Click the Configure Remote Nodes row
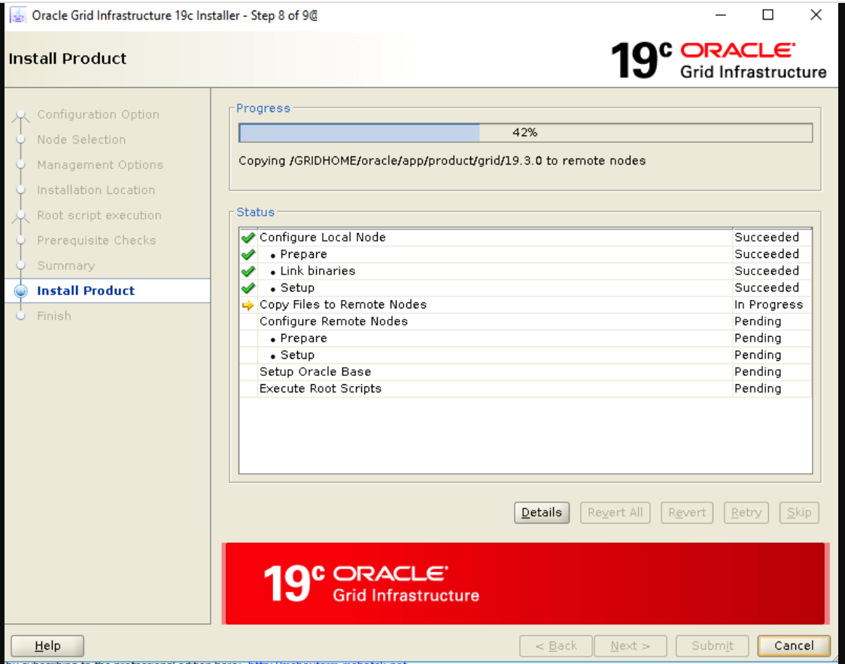Viewport: 845px width, 664px height. point(525,322)
